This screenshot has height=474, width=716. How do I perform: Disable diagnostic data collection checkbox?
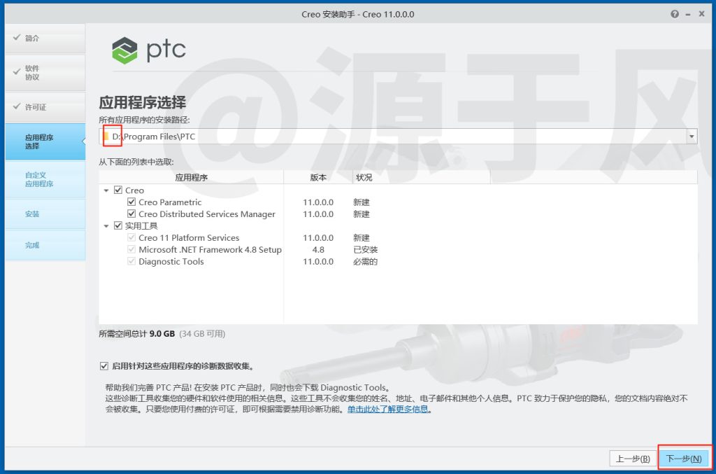pos(104,365)
